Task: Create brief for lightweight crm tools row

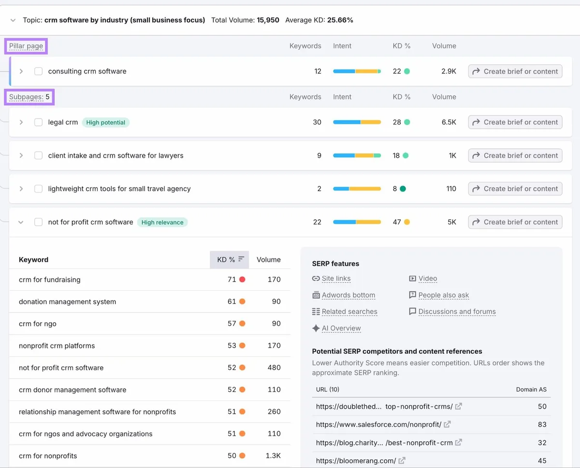Action: 515,189
